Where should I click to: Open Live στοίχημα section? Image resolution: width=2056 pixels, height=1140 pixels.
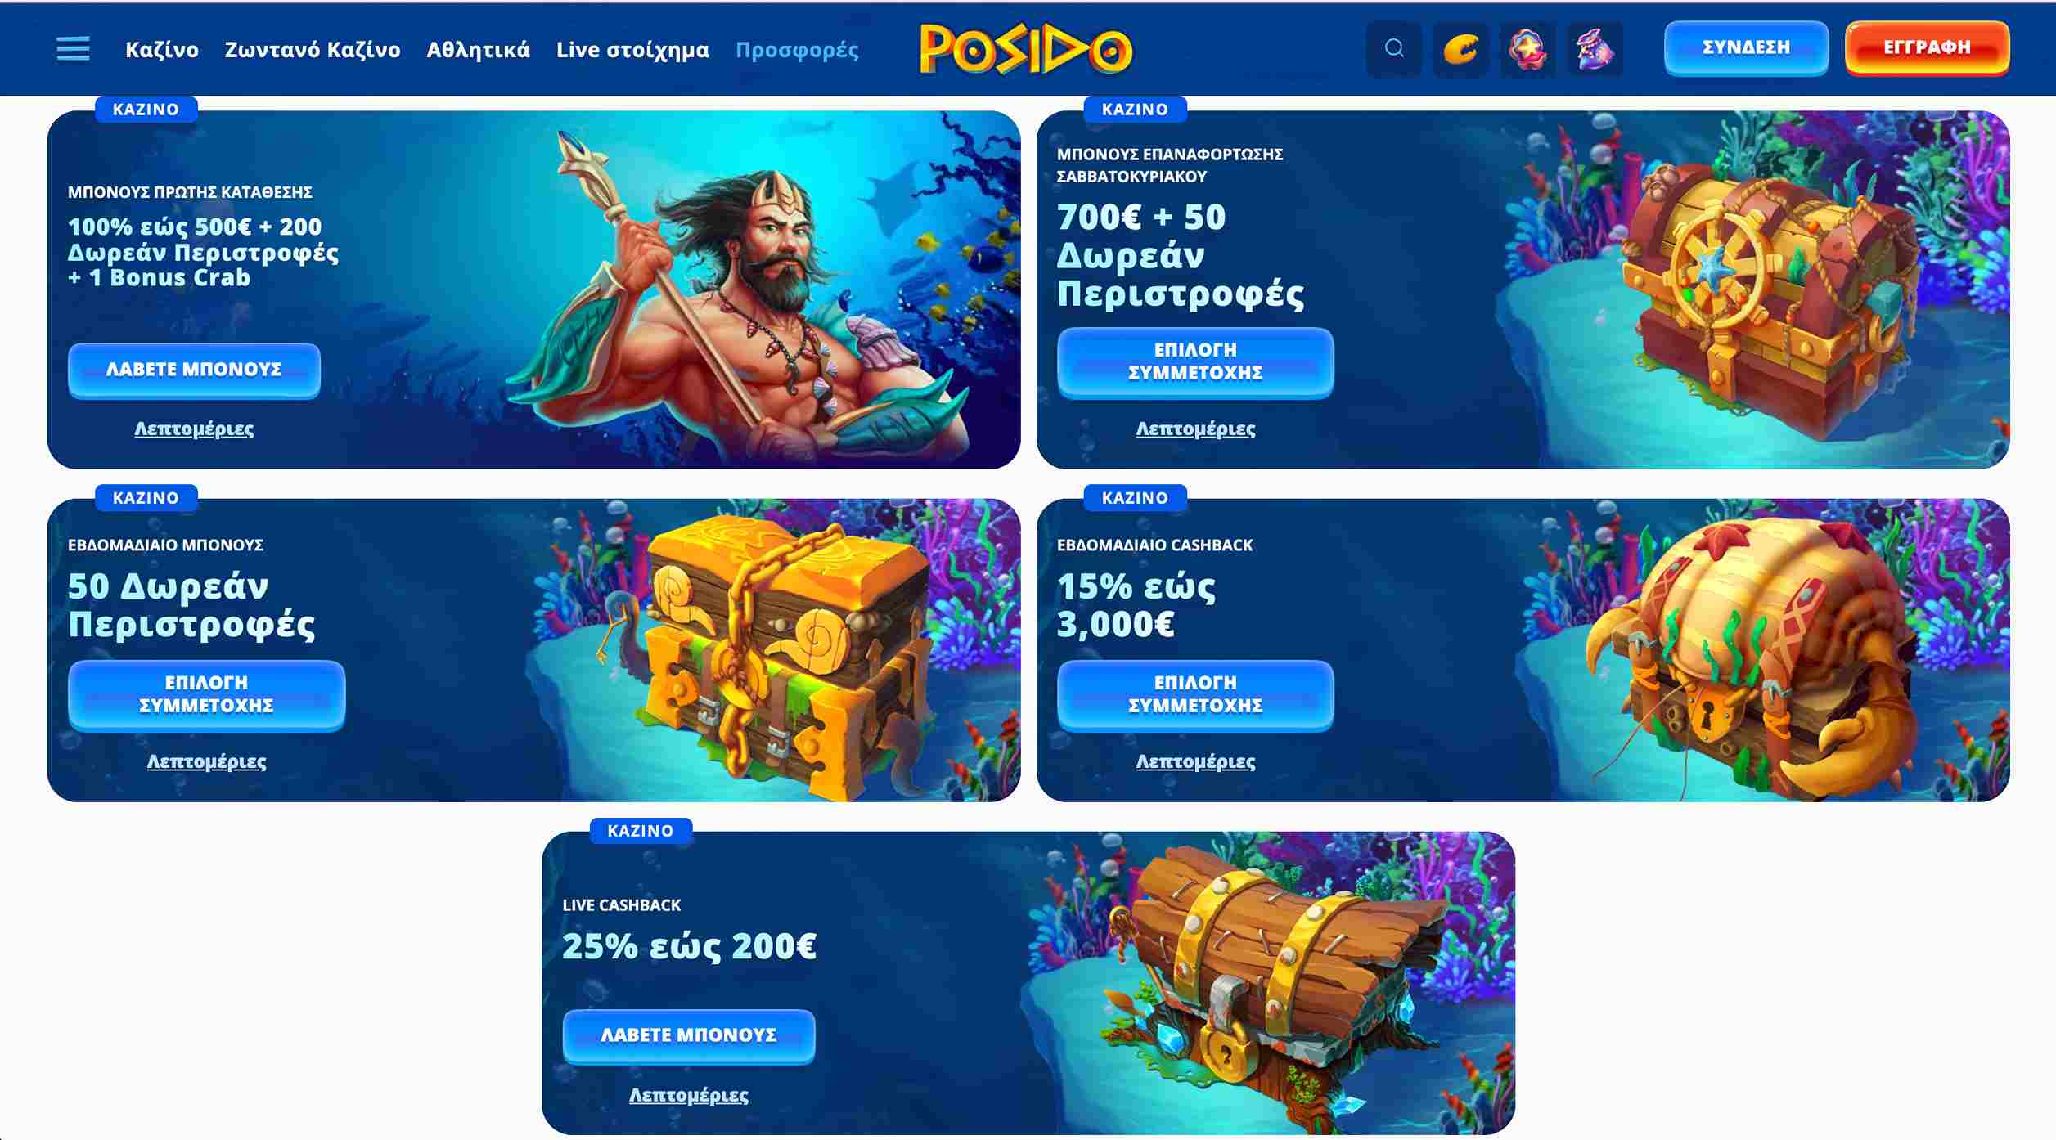tap(632, 50)
